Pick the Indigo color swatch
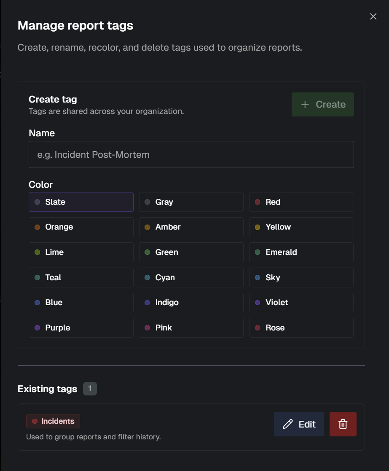Image resolution: width=389 pixels, height=471 pixels. pyautogui.click(x=191, y=303)
